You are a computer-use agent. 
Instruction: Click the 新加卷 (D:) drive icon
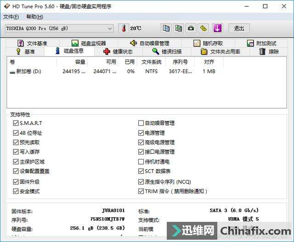[x=12, y=72]
